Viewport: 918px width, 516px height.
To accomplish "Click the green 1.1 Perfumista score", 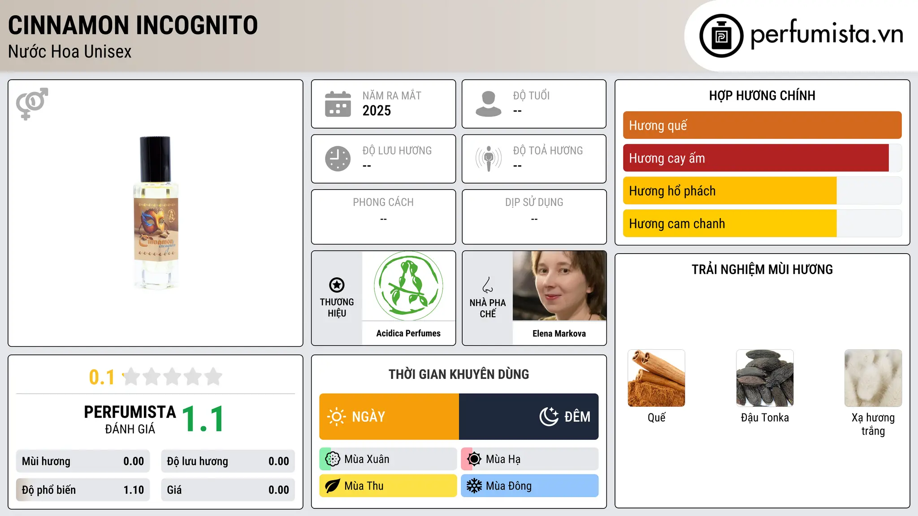I will point(203,419).
